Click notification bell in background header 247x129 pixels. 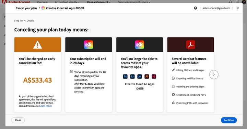pyautogui.click(x=230, y=2)
